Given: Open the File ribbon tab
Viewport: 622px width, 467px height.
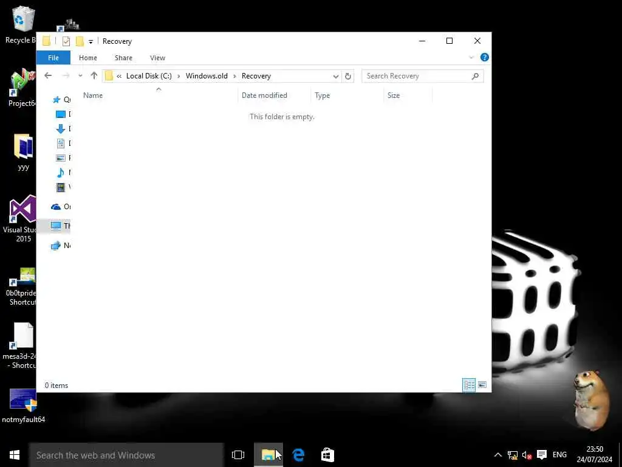Looking at the screenshot, I should click(53, 58).
